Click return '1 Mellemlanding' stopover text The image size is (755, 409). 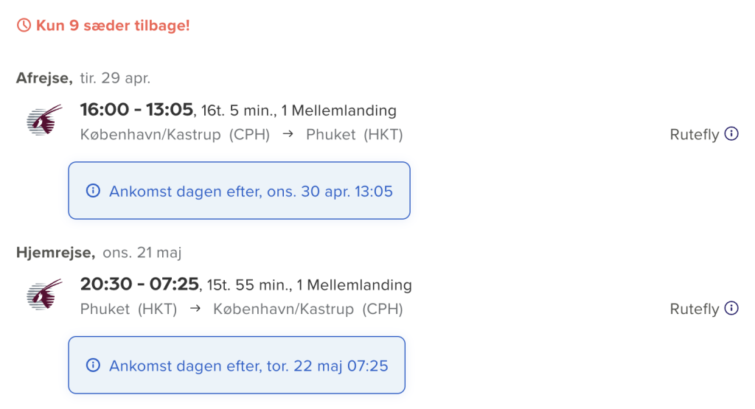click(355, 285)
